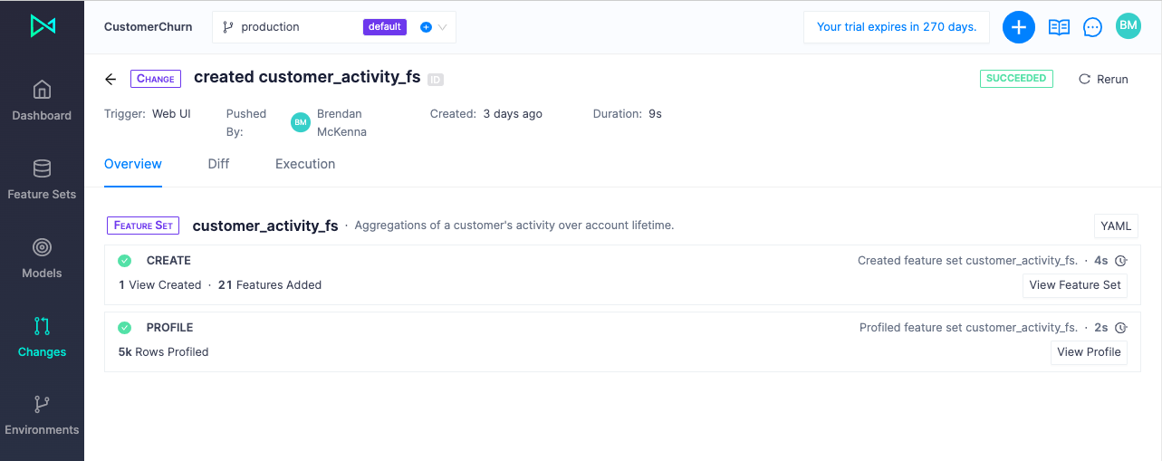Open the Models section

(42, 258)
